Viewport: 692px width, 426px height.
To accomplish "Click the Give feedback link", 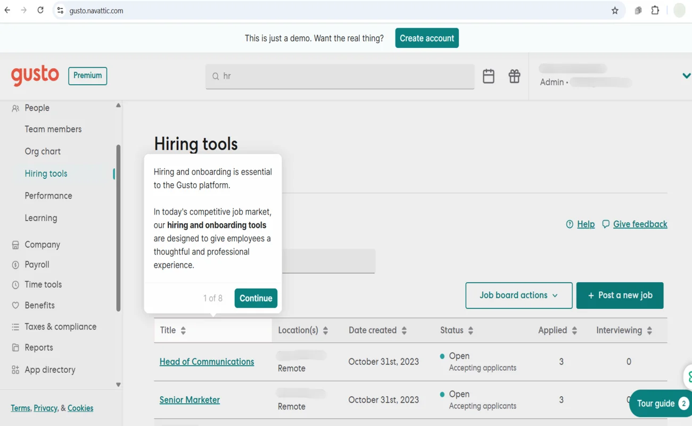I will [640, 224].
